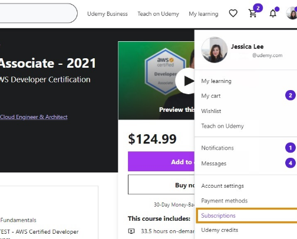Click the cart count badge in header
Screen dimensions: 297x239
[x=258, y=8]
